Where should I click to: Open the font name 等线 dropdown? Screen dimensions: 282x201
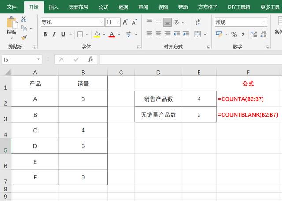pos(101,22)
